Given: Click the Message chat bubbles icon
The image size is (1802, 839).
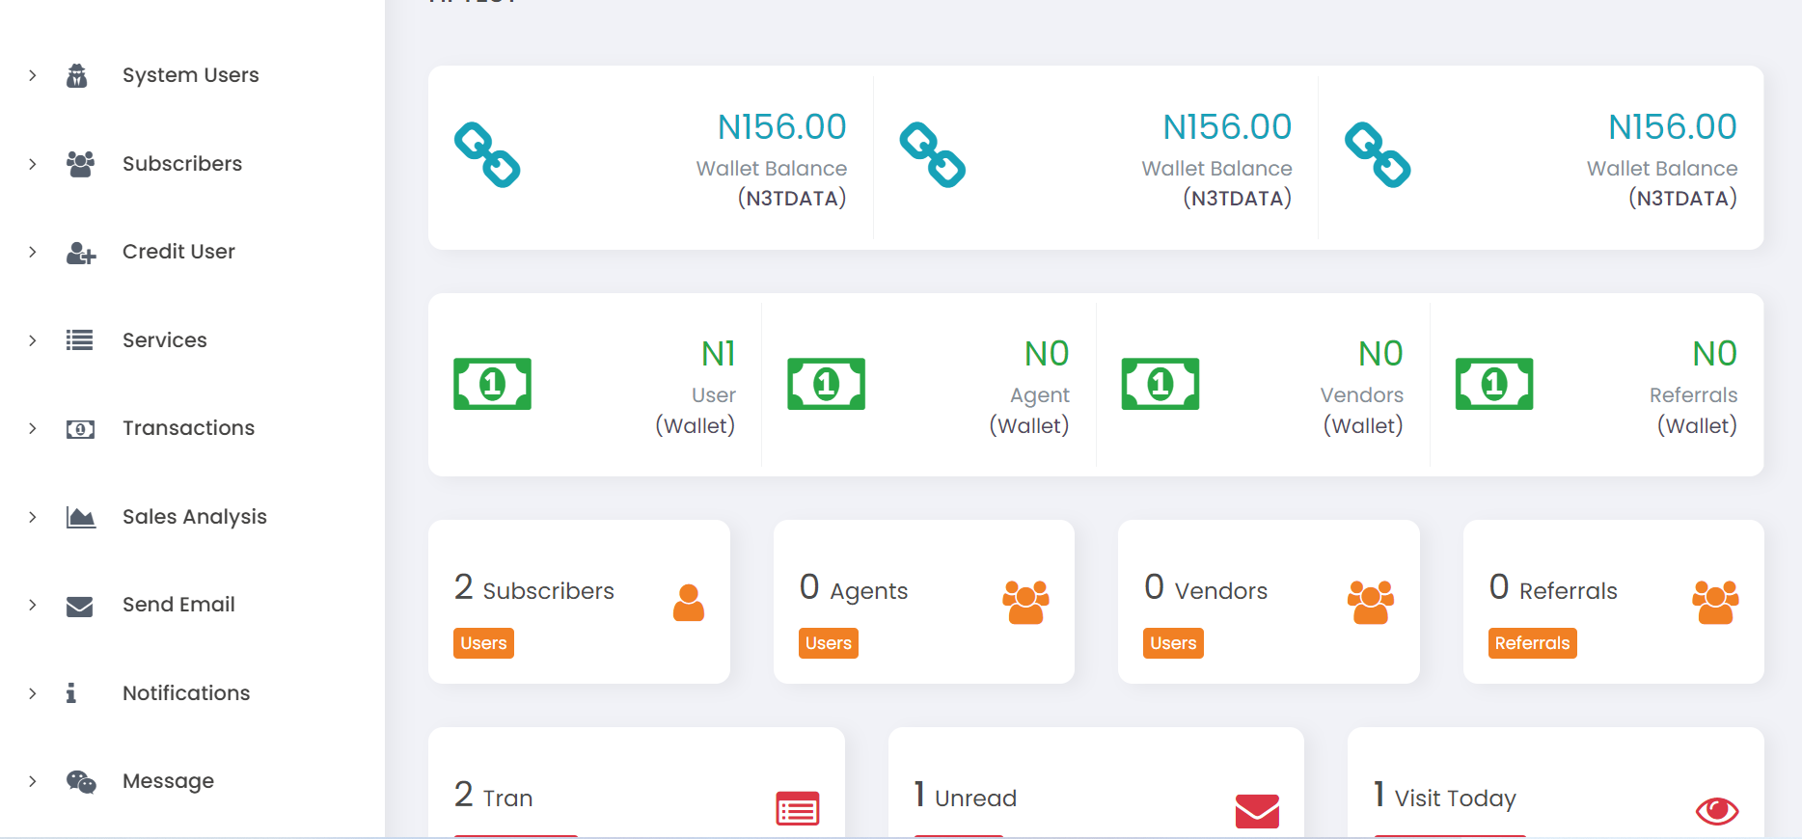Looking at the screenshot, I should [81, 782].
